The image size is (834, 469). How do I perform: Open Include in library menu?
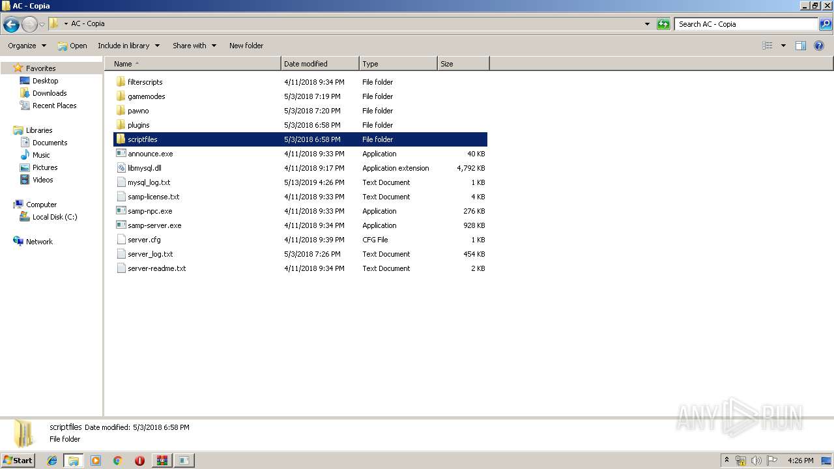point(129,46)
